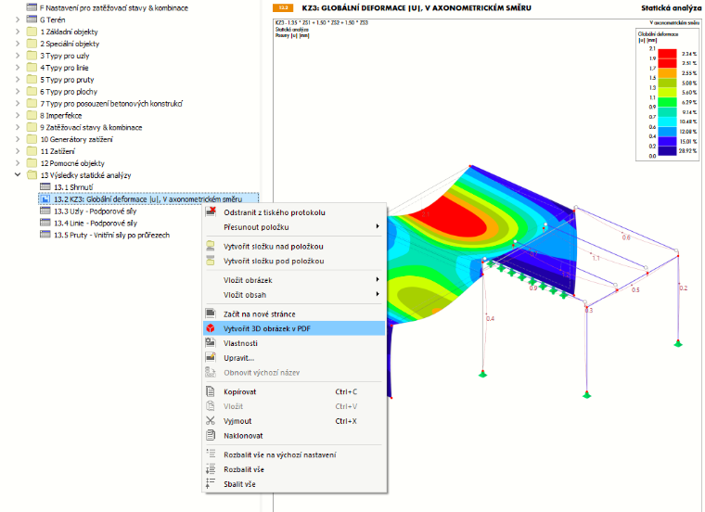The image size is (705, 512).
Task: Select the 13.1 Shrnutí tree item
Action: tap(73, 187)
